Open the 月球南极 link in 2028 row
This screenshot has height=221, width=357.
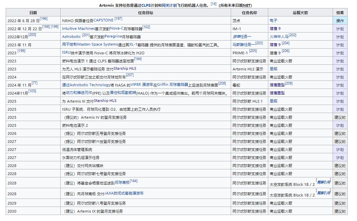[123, 182]
